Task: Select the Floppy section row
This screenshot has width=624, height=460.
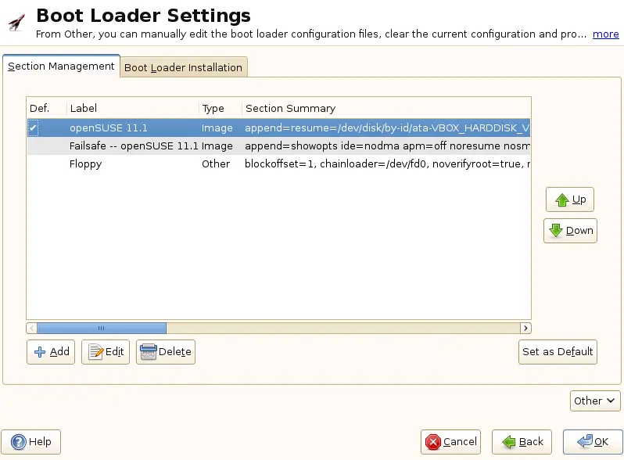Action: point(85,164)
